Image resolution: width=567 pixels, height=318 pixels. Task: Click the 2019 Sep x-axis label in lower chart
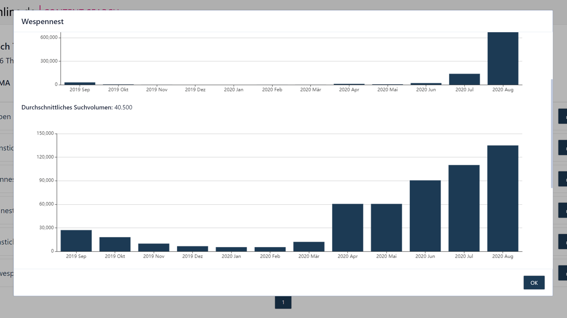[76, 256]
